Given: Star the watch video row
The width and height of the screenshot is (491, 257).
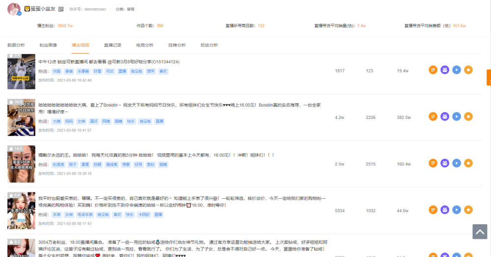Looking at the screenshot, I should tap(468, 210).
